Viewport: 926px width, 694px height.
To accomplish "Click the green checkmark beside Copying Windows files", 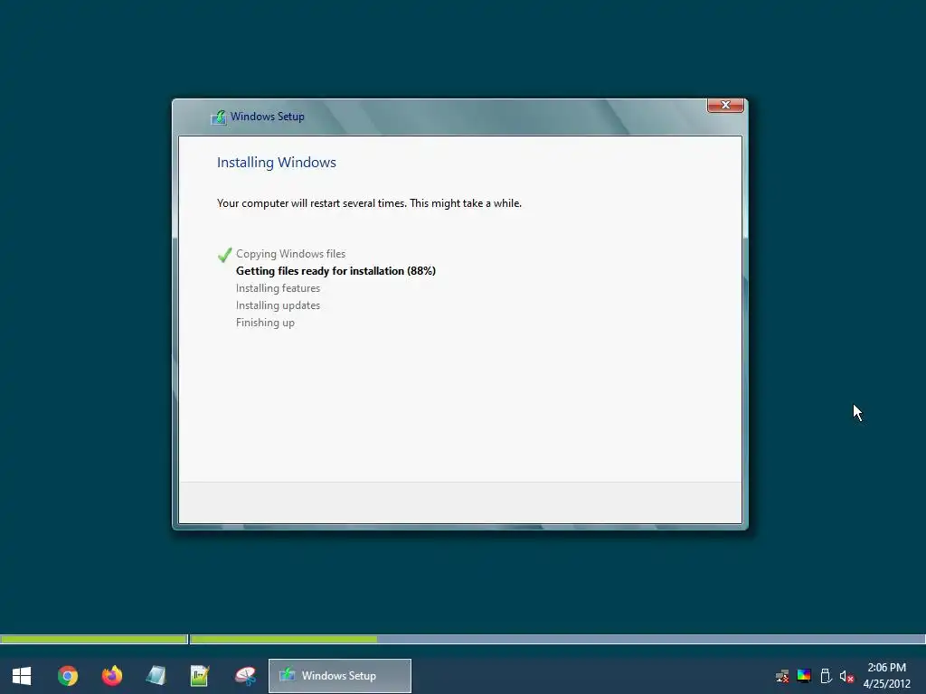I will [224, 254].
